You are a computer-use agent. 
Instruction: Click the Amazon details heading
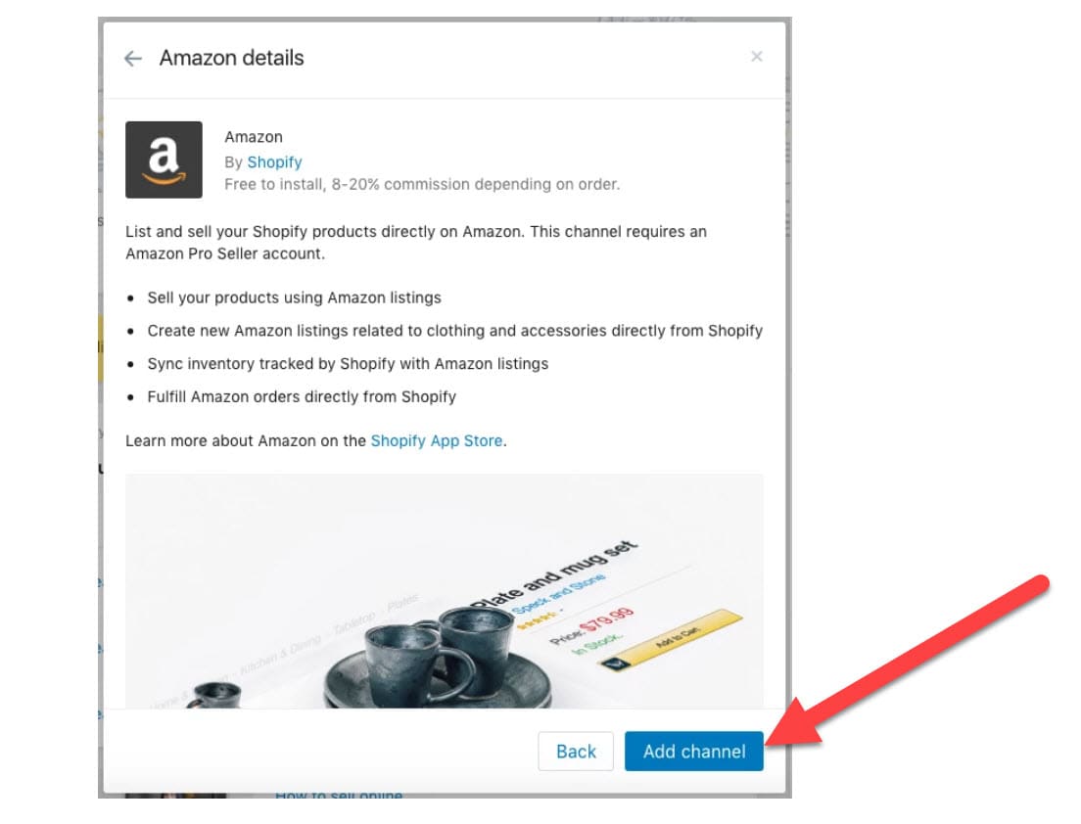click(232, 58)
